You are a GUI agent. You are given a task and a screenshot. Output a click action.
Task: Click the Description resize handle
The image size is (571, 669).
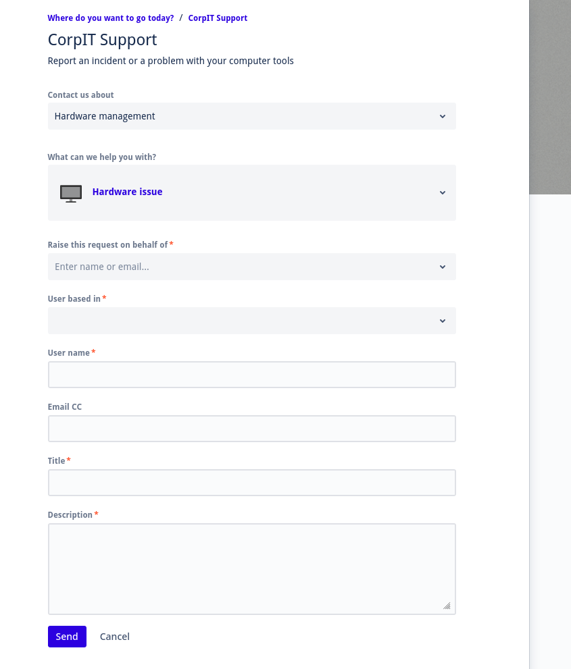pos(447,606)
